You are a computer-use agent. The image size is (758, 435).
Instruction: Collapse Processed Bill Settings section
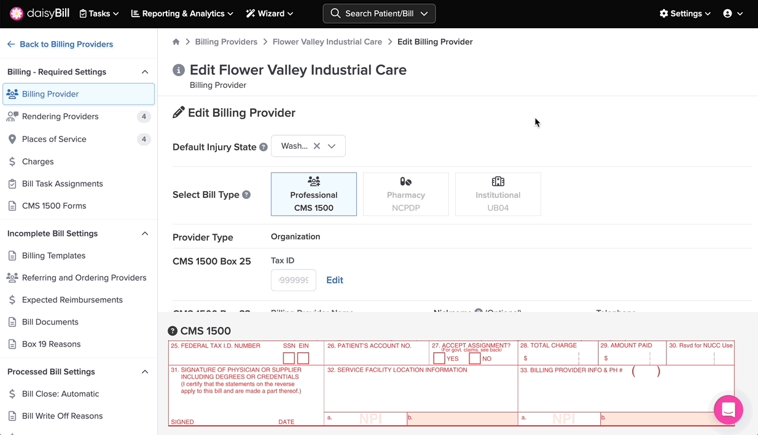coord(145,372)
